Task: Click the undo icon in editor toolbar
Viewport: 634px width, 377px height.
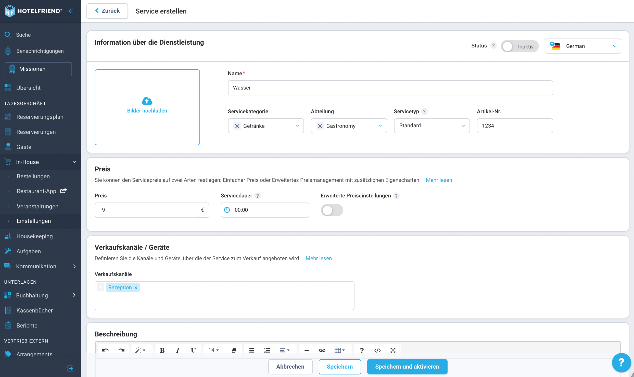Action: point(105,350)
